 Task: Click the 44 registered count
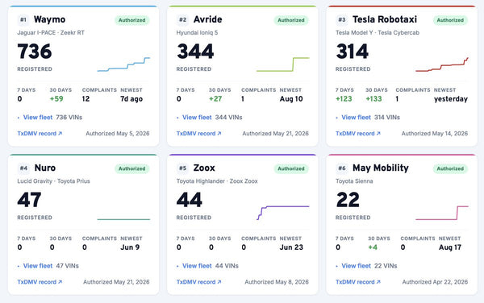point(190,200)
